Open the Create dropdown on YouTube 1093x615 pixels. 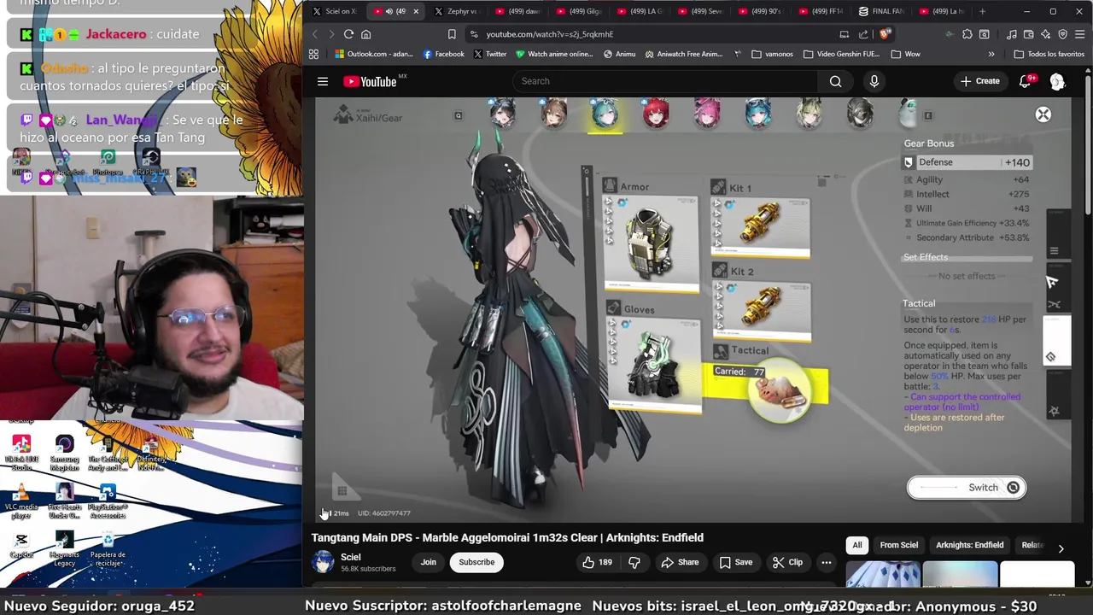point(979,81)
